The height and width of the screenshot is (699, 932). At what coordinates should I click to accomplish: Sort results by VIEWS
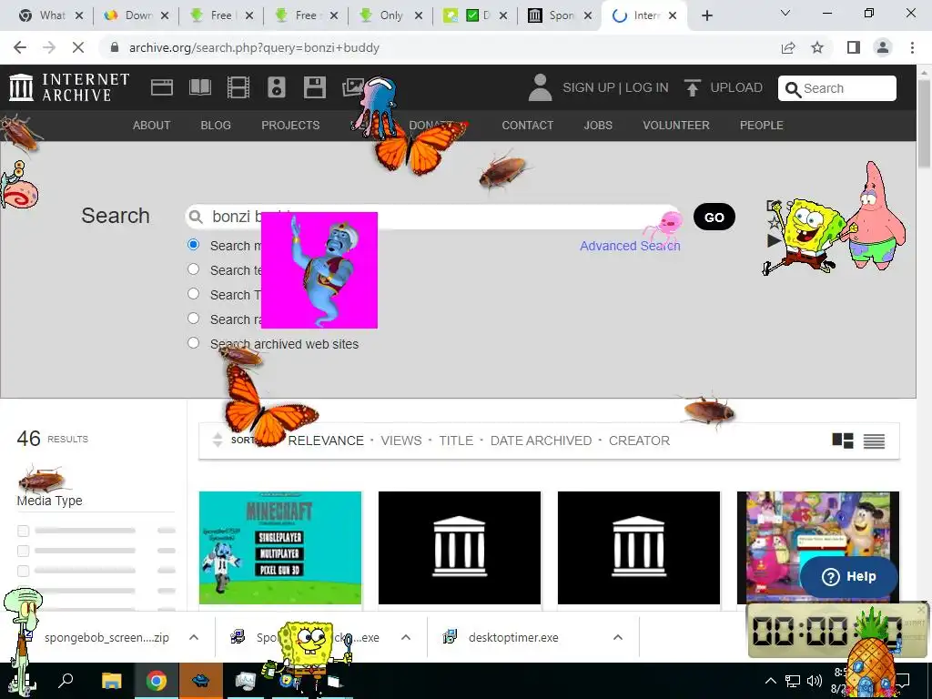401,441
